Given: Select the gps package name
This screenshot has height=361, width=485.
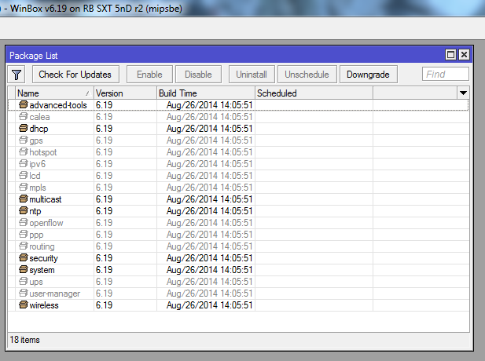Looking at the screenshot, I should (x=36, y=140).
